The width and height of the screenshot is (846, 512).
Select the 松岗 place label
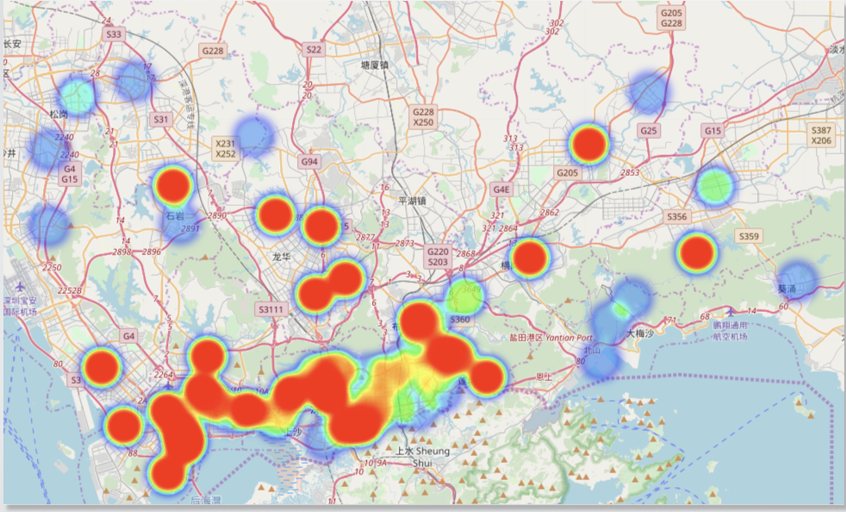click(x=59, y=114)
